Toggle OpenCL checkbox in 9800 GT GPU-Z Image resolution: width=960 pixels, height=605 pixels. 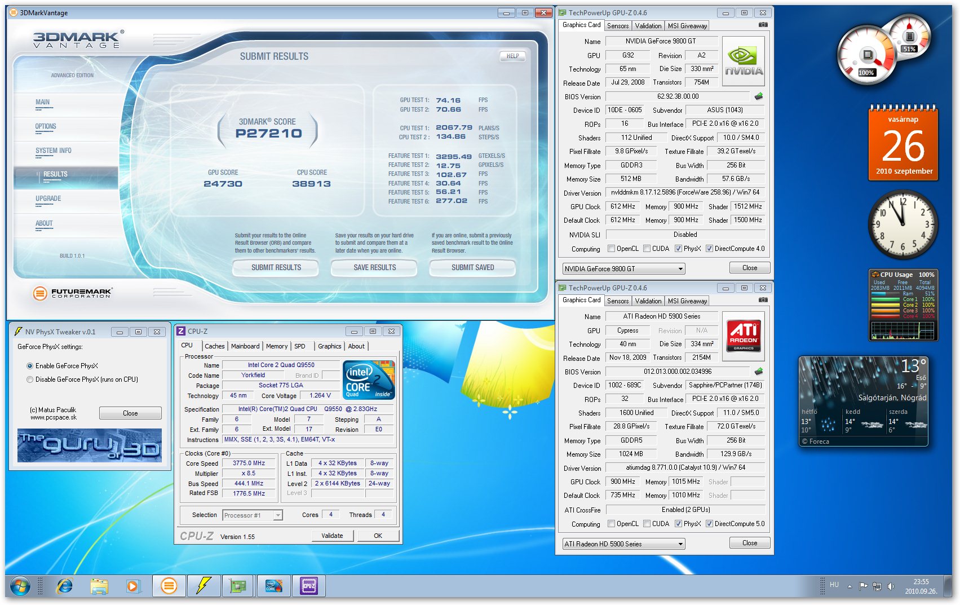coord(611,249)
